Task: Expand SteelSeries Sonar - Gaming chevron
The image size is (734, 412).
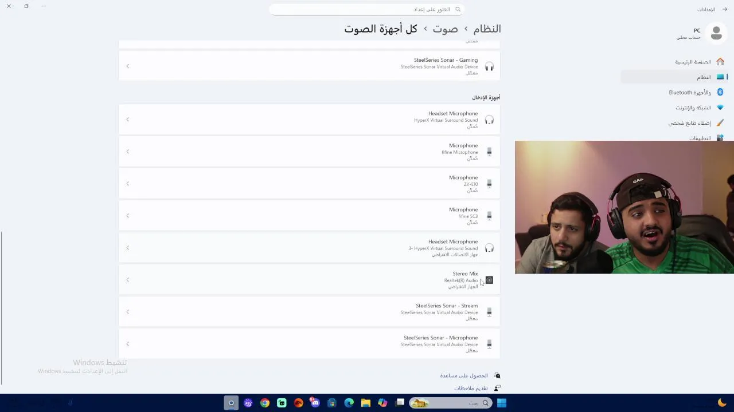Action: 127,66
